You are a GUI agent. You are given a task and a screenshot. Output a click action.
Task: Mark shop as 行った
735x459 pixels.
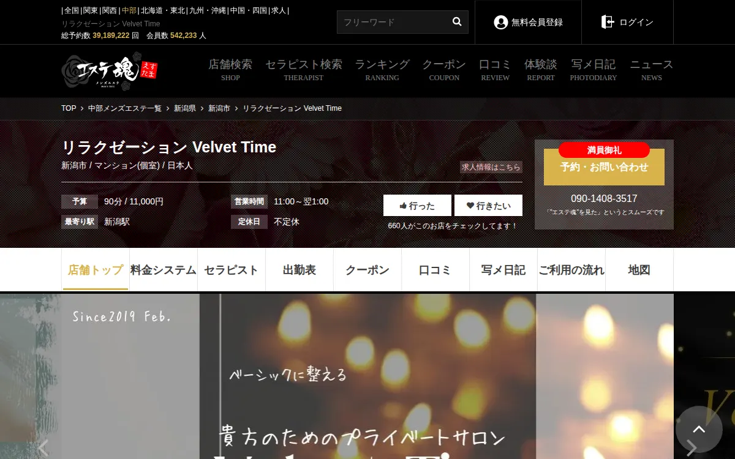coord(417,206)
